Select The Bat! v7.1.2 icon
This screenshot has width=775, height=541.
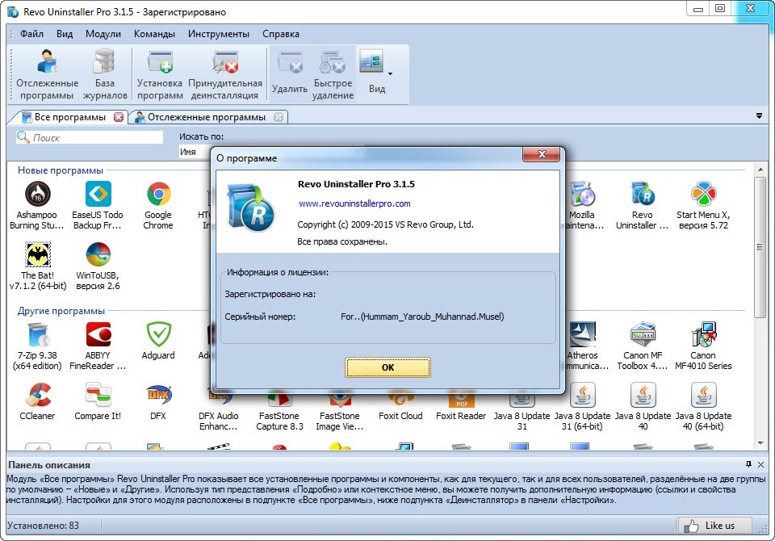click(38, 254)
